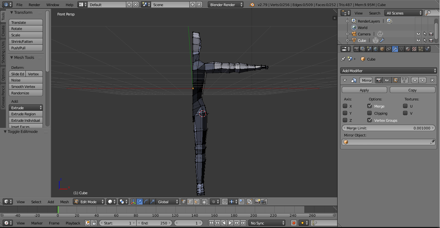
Task: Open the Blender Render engine dropdown
Action: coord(226,5)
